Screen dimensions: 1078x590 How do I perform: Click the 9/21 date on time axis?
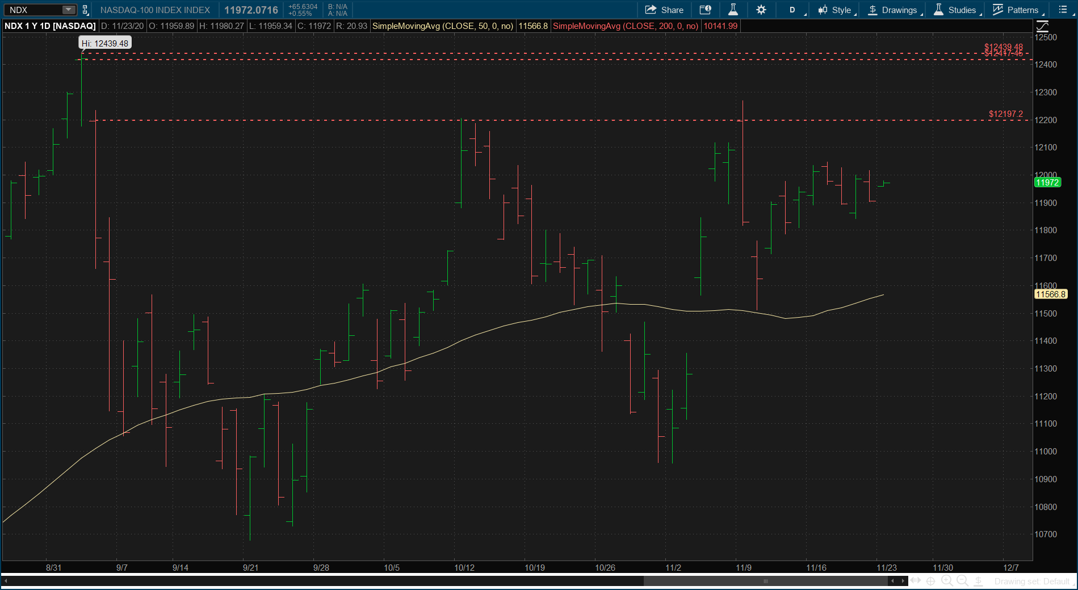(x=250, y=567)
